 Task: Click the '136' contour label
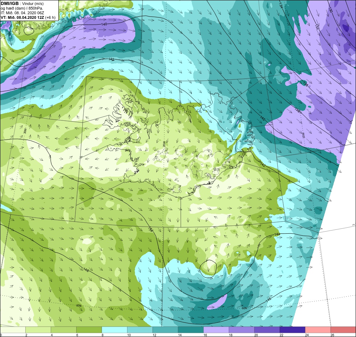click(x=305, y=84)
